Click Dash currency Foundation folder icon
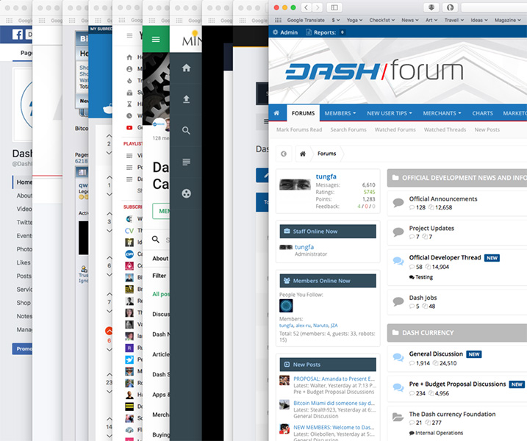This screenshot has height=441, width=527. coord(398,417)
